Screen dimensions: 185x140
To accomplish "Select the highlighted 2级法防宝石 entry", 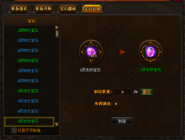I will coord(29,122).
